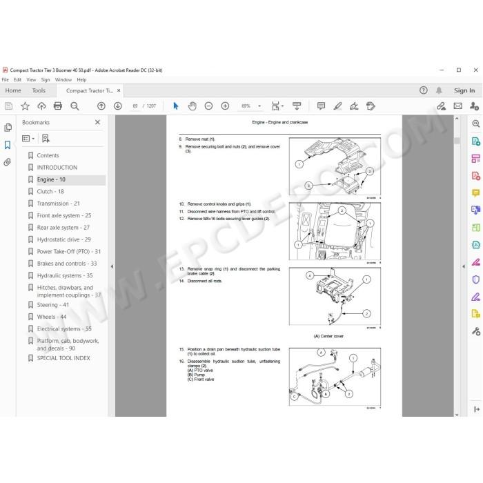483x483 pixels.
Task: Select the arrow selection tool
Action: tap(175, 106)
